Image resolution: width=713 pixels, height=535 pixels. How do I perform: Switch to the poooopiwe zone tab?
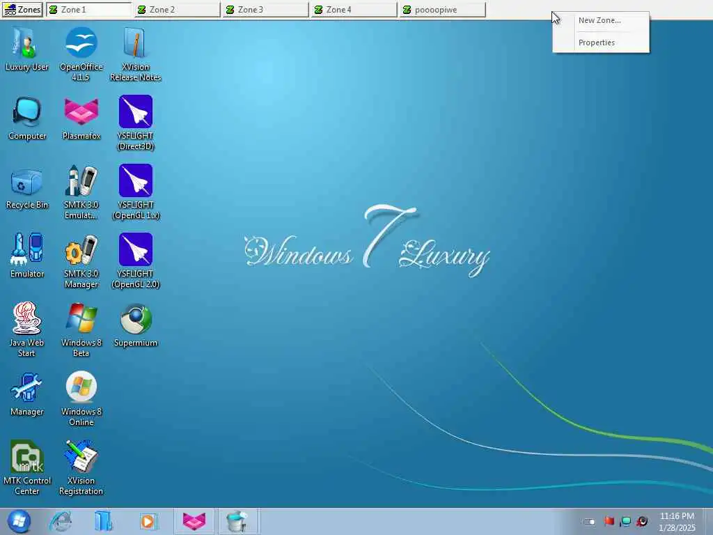point(442,10)
